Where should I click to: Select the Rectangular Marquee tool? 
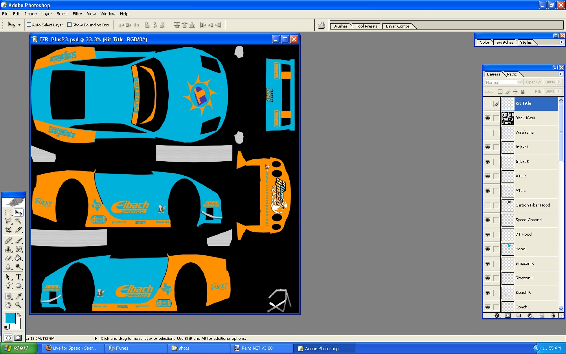tap(8, 213)
